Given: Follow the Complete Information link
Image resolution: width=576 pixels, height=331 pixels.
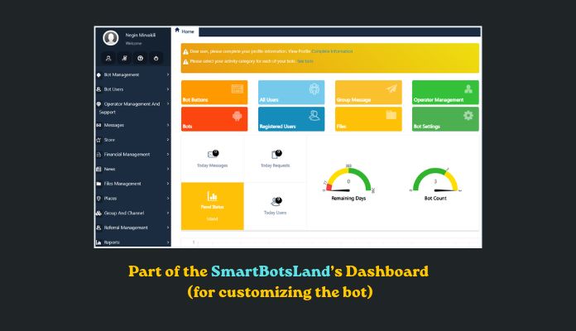Looking at the screenshot, I should [333, 51].
